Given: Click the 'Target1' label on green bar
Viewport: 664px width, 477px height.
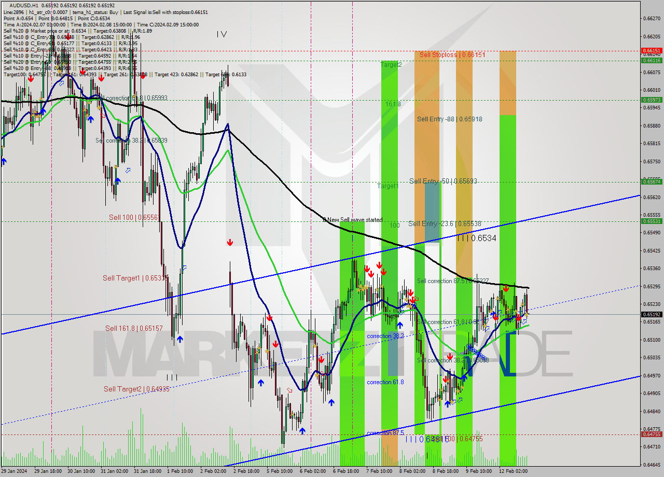Looking at the screenshot, I should tap(388, 186).
